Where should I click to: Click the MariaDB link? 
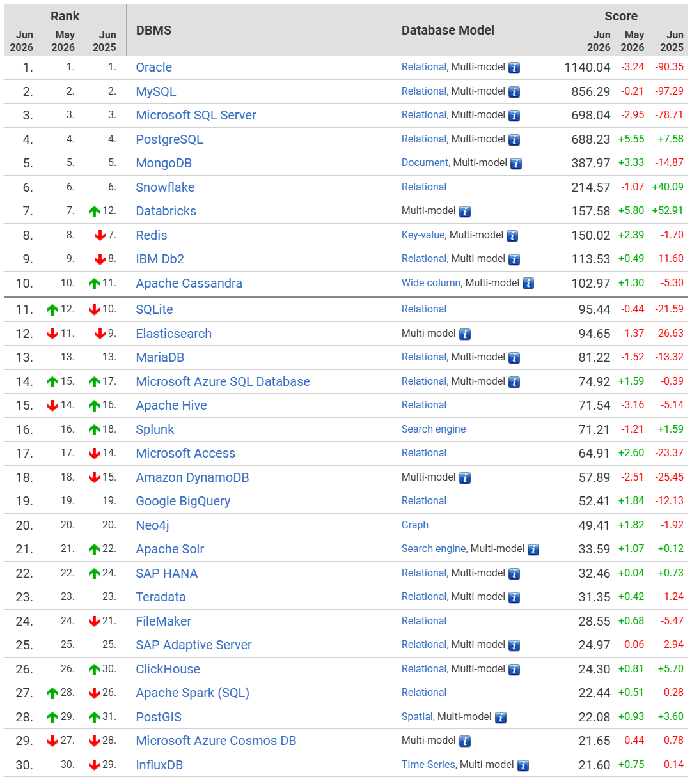[161, 357]
